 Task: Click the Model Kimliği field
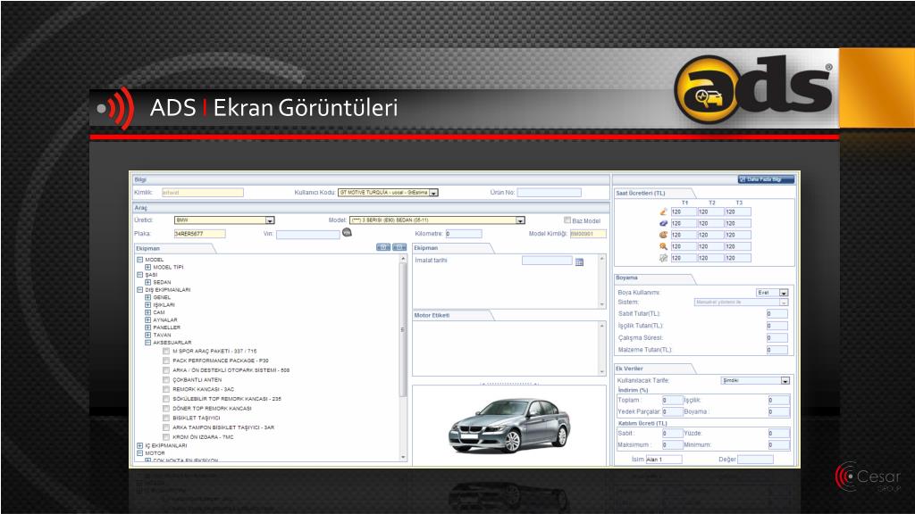point(588,234)
